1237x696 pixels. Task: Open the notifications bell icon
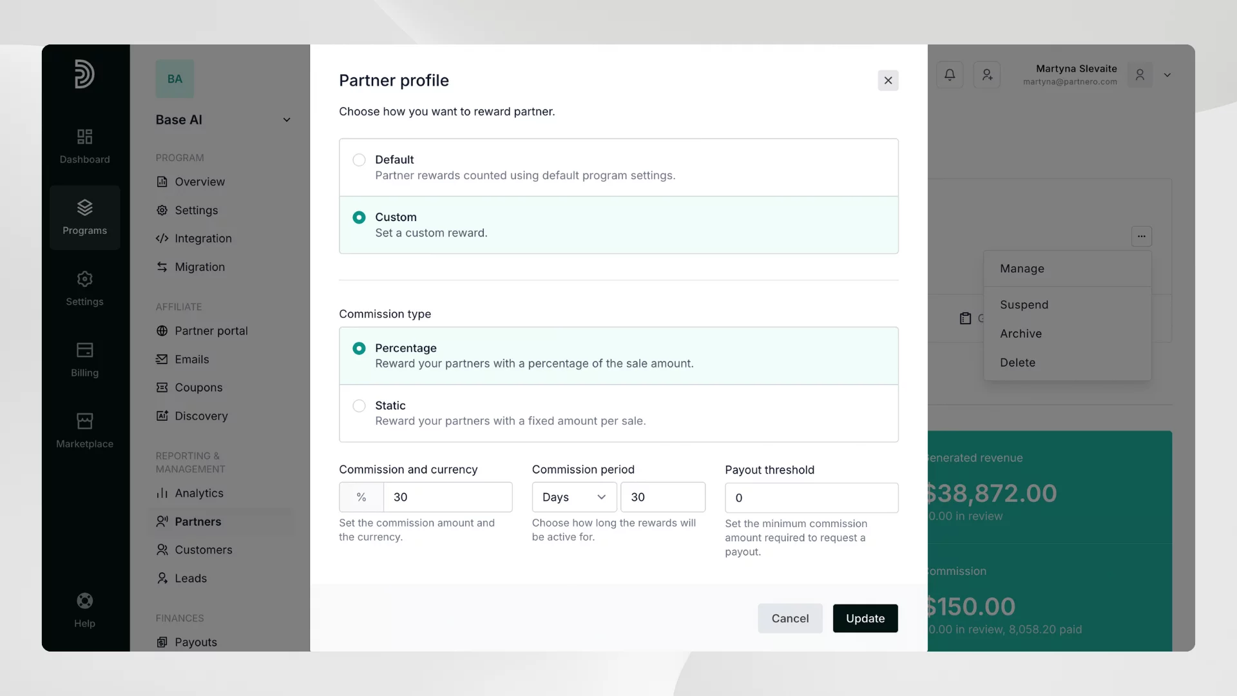pos(950,75)
